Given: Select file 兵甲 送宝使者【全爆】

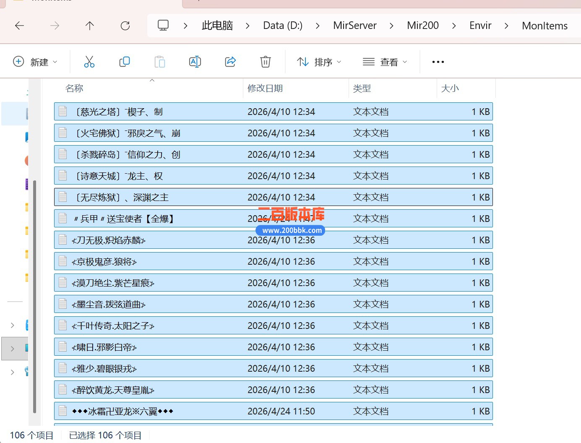Looking at the screenshot, I should tap(273, 219).
